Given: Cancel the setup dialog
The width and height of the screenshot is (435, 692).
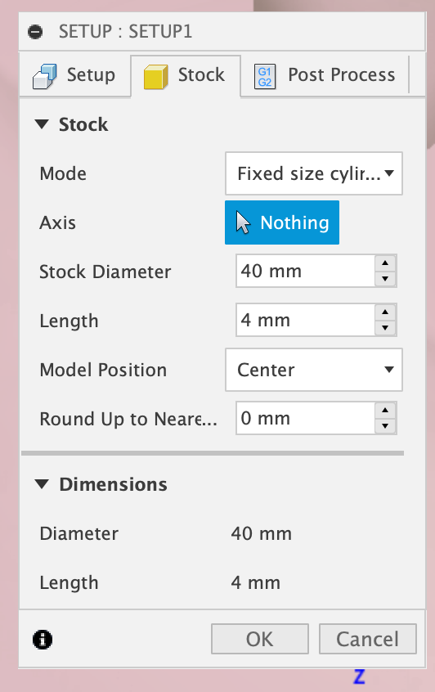Looking at the screenshot, I should pyautogui.click(x=367, y=639).
